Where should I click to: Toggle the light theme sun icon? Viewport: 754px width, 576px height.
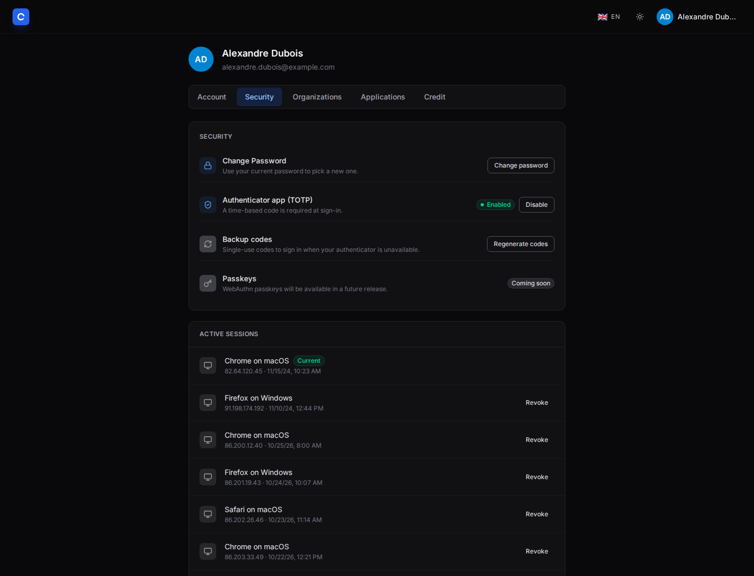click(640, 17)
